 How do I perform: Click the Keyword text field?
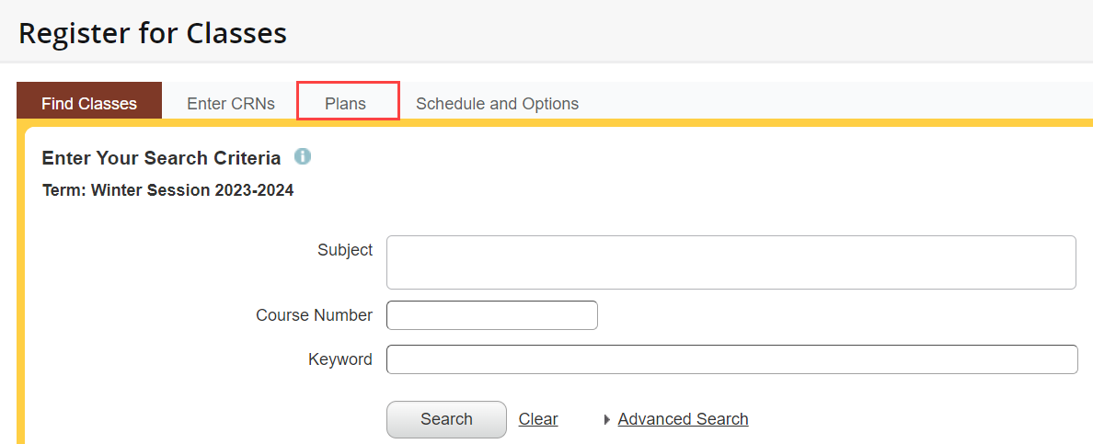click(x=731, y=359)
